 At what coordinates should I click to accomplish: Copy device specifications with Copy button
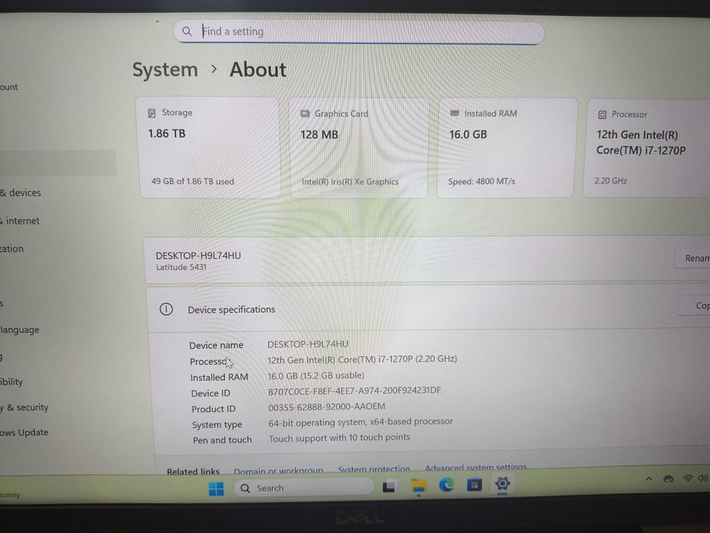click(694, 306)
